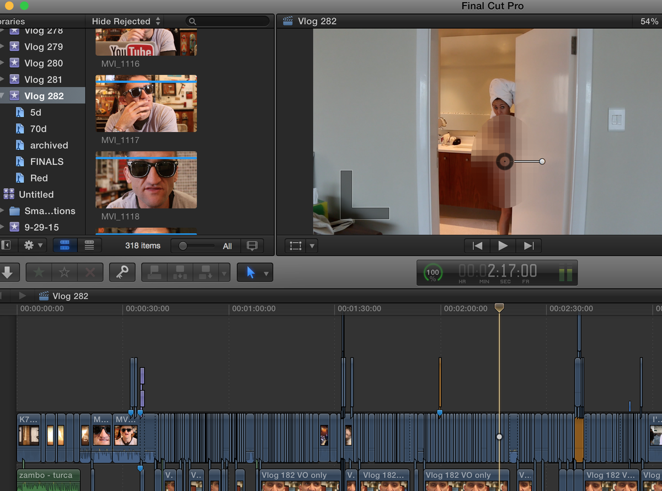Click the media import down-arrow icon

(x=10, y=272)
